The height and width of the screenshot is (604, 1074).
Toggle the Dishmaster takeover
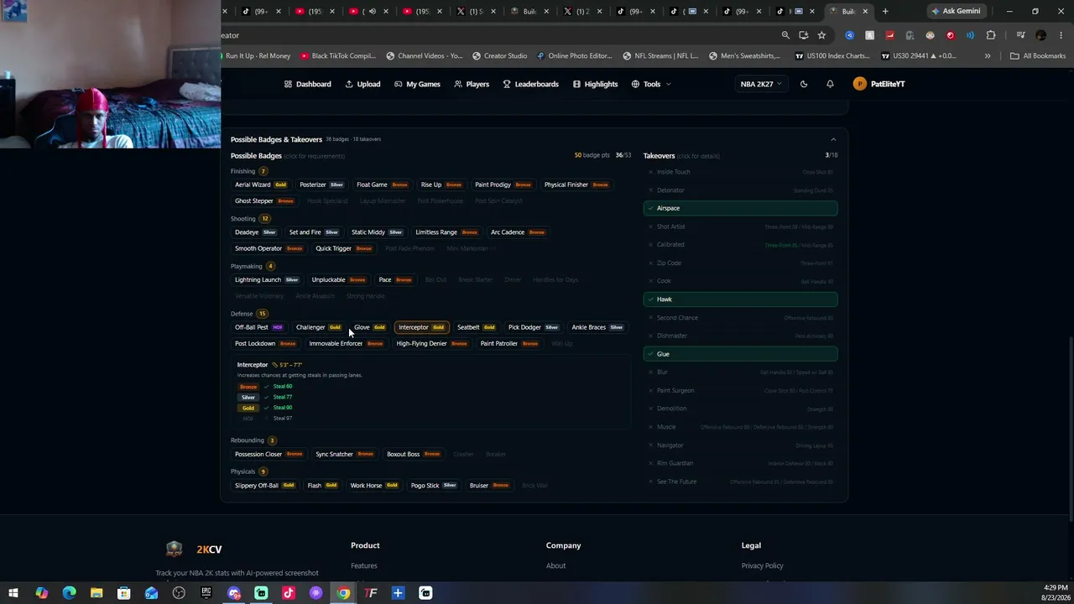[x=740, y=336]
